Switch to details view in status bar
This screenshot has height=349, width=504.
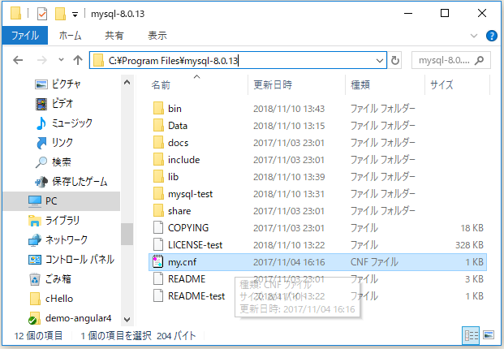(472, 335)
